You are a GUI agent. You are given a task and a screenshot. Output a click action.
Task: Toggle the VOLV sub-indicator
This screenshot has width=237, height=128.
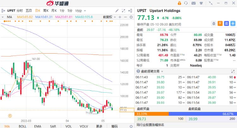click(x=84, y=126)
